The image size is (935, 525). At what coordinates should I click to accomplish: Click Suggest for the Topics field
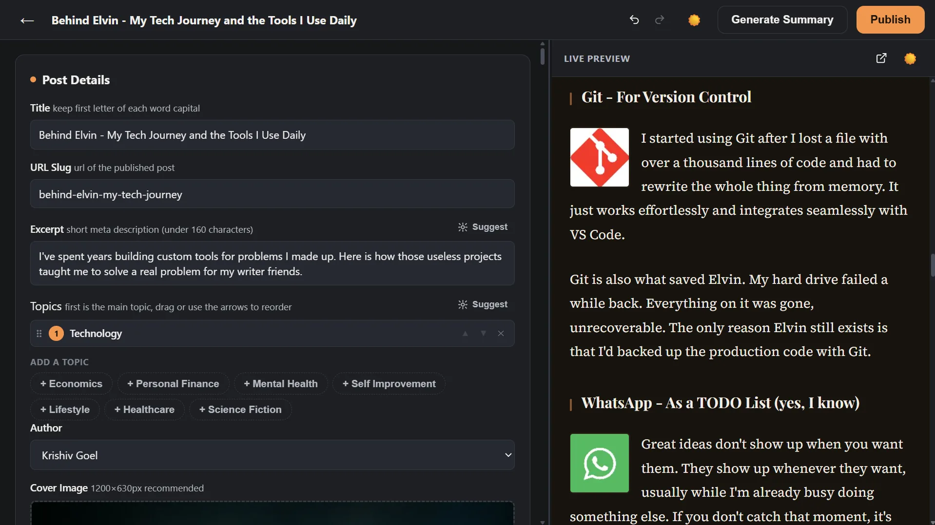(483, 304)
